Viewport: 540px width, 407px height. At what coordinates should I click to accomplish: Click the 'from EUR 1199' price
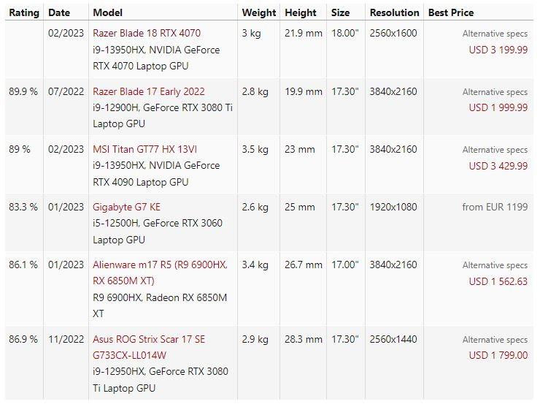(495, 208)
